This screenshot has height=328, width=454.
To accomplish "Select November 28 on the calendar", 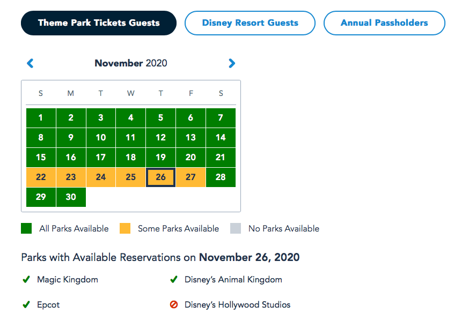I will coord(221,177).
